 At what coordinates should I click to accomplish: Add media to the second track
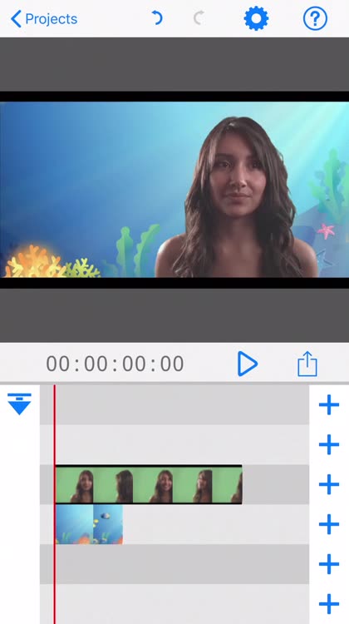(x=329, y=444)
